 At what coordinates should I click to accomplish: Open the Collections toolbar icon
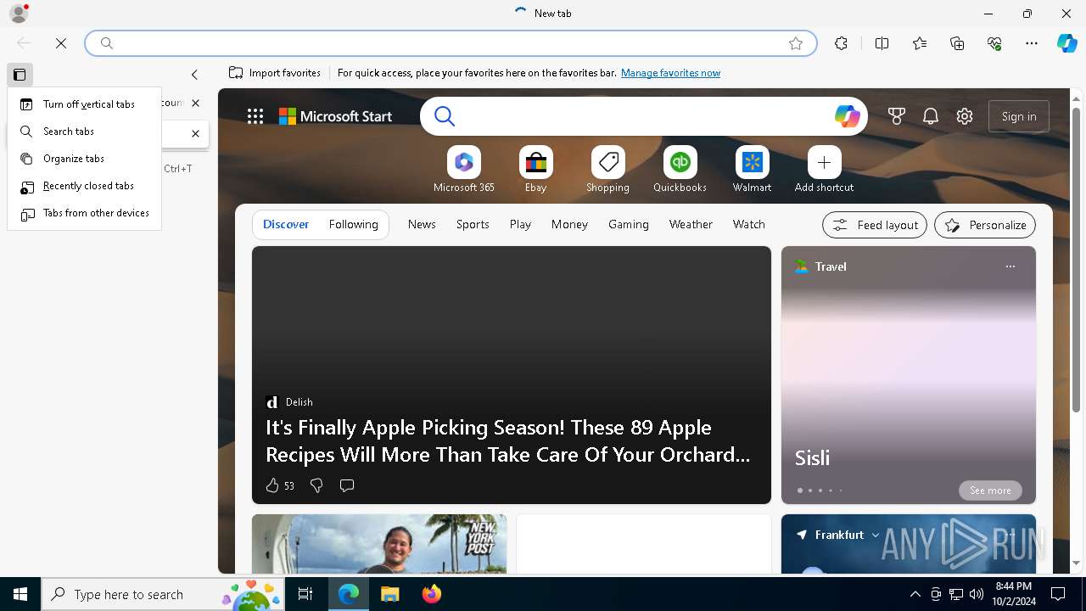click(x=957, y=43)
